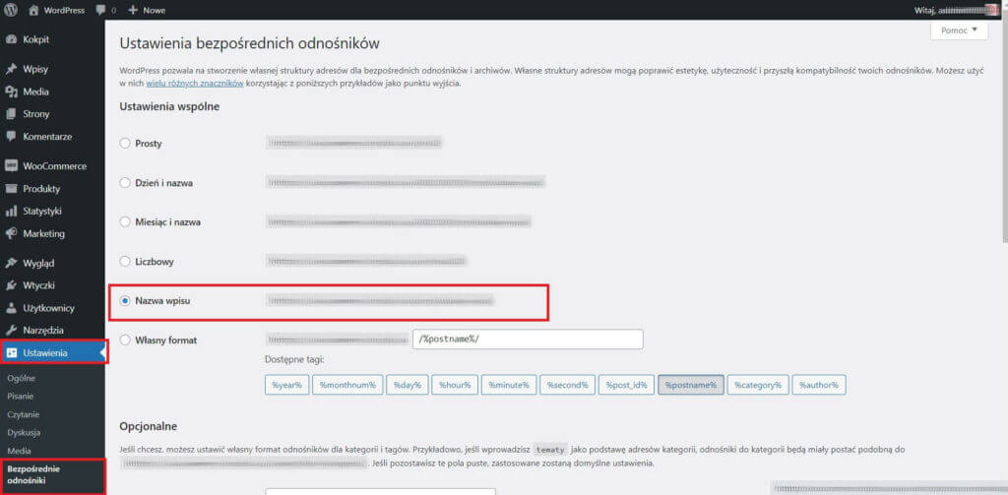Insert the %category% tag
The image size is (1008, 495).
[759, 385]
